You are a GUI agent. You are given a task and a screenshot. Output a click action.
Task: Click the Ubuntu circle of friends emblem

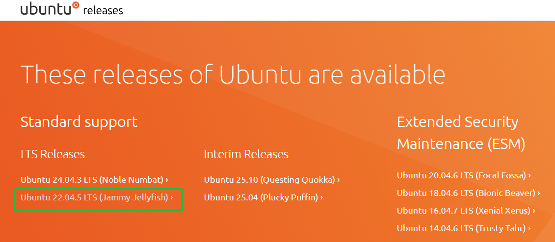(76, 5)
